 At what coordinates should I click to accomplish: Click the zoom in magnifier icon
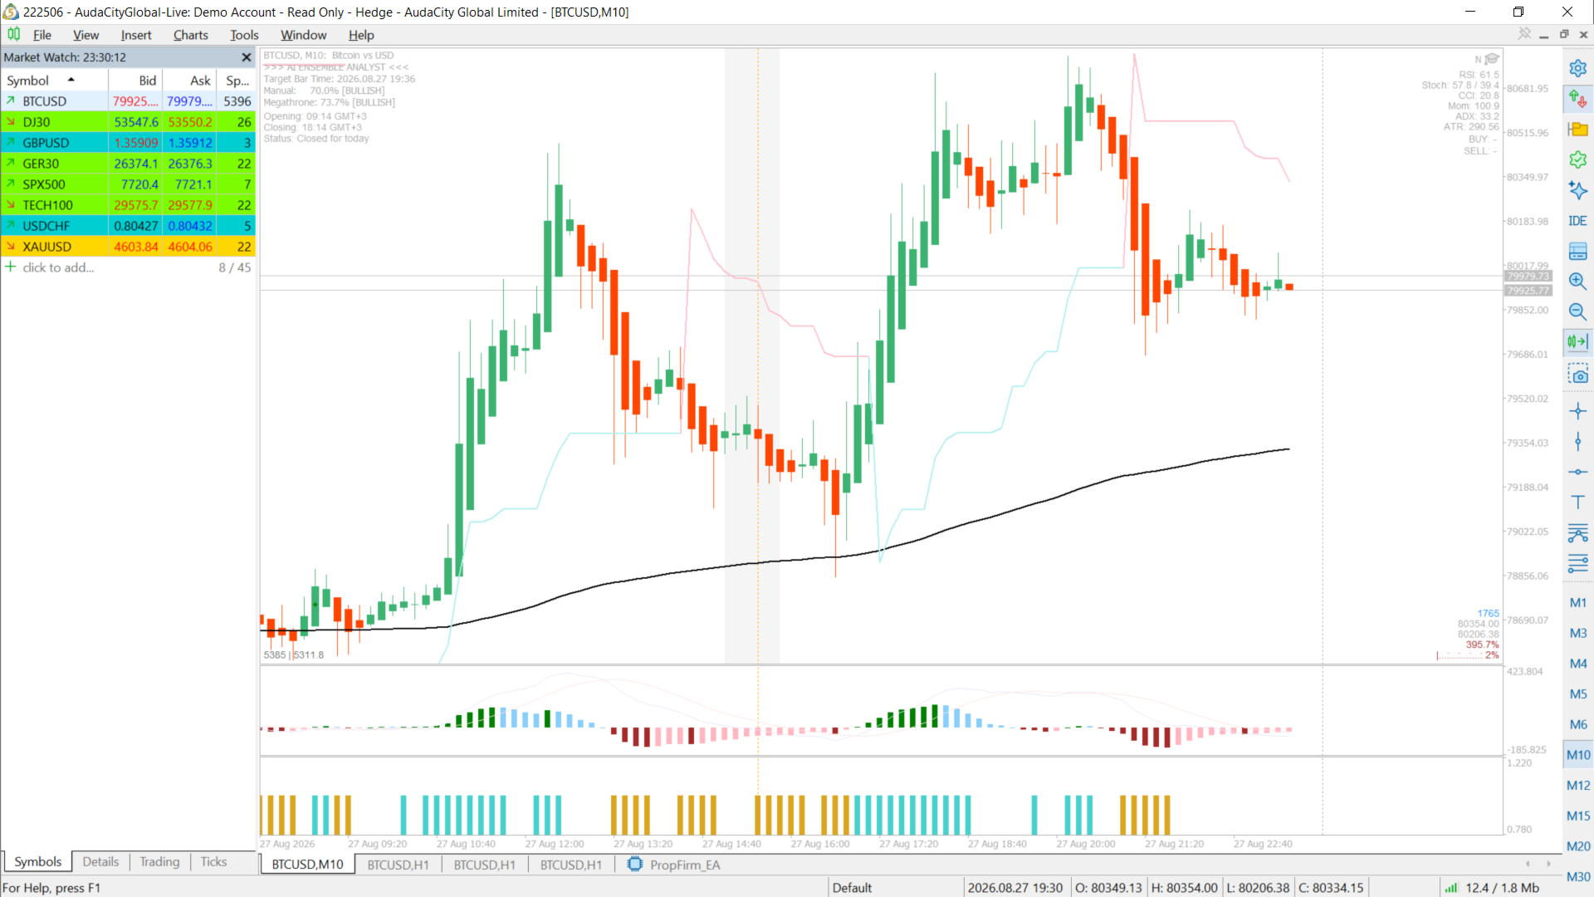pos(1577,281)
